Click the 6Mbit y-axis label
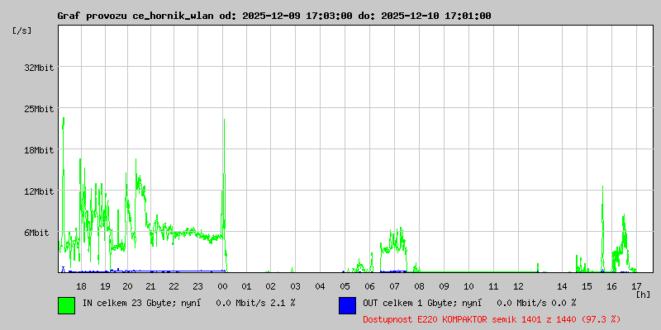 pos(36,233)
